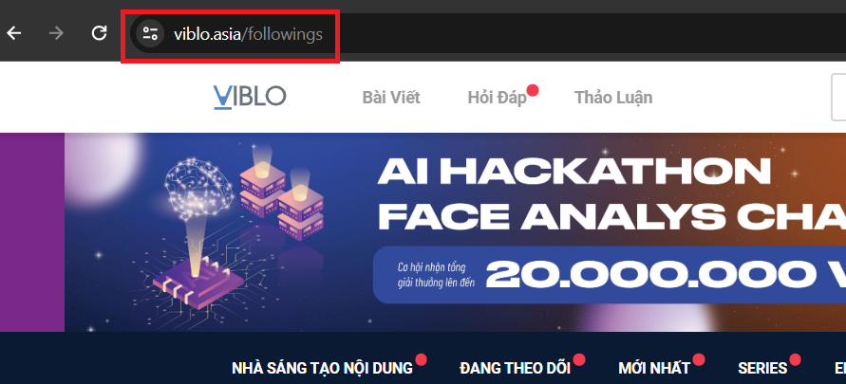Screen dimensions: 846x384
Task: Click the red notification dot beside Hỏi Đáp
Action: [x=533, y=90]
